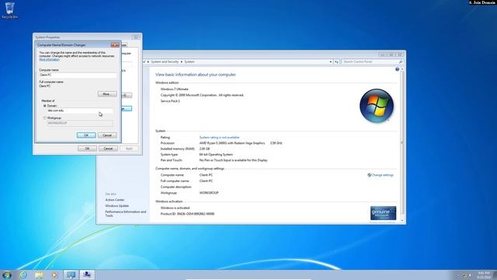Click the refresh button beside the address bar

point(336,61)
